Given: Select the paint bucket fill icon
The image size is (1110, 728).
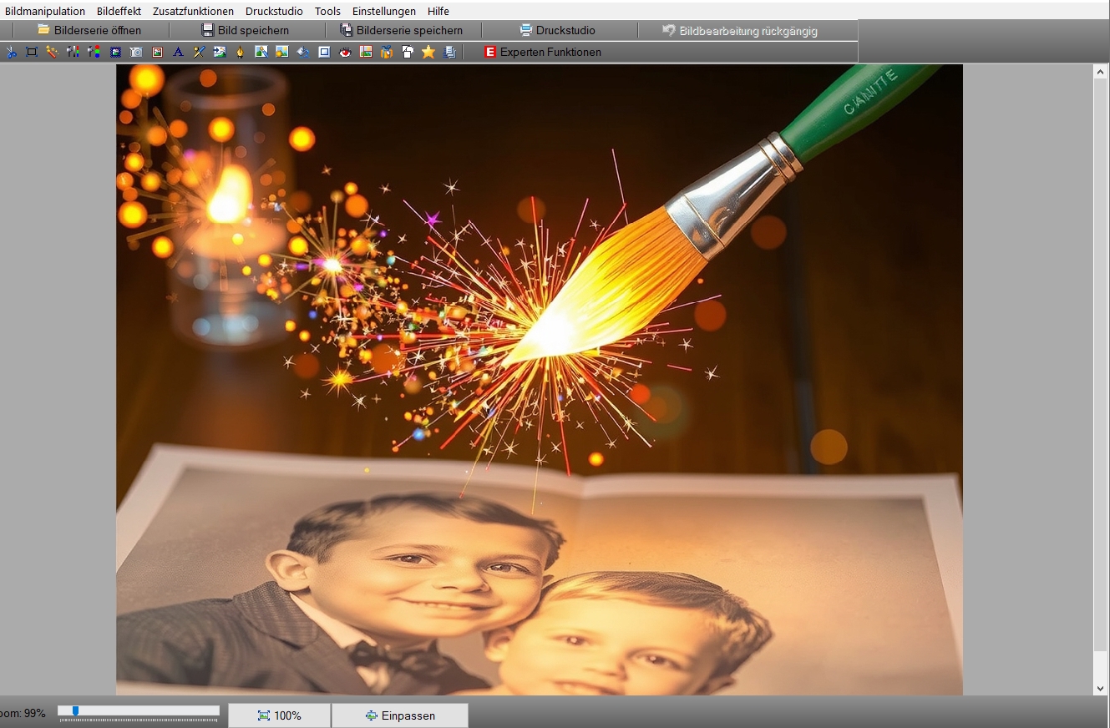Looking at the screenshot, I should tap(302, 52).
